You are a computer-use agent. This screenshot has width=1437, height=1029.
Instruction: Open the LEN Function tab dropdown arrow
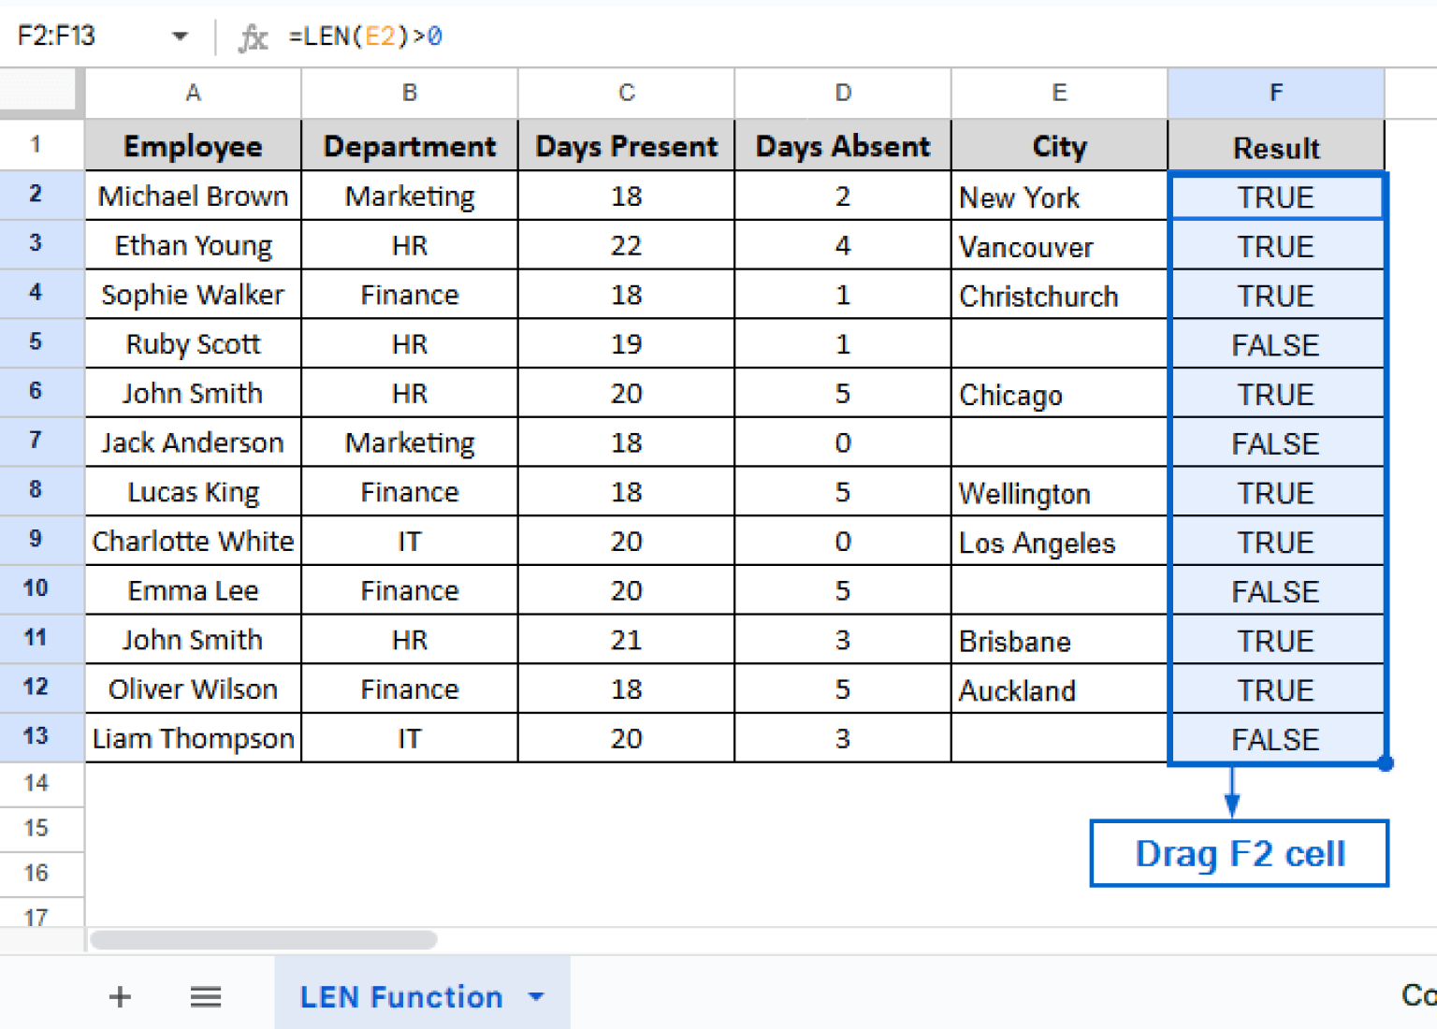click(536, 996)
